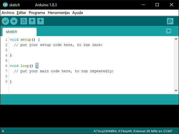
Task: Click the 'void loop()' text
Action: pos(21,66)
